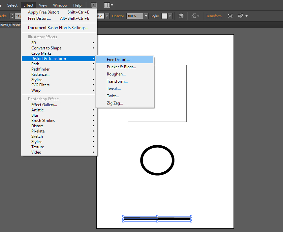Choose Pucker & Bloat effect
283x232 pixels.
click(121, 67)
